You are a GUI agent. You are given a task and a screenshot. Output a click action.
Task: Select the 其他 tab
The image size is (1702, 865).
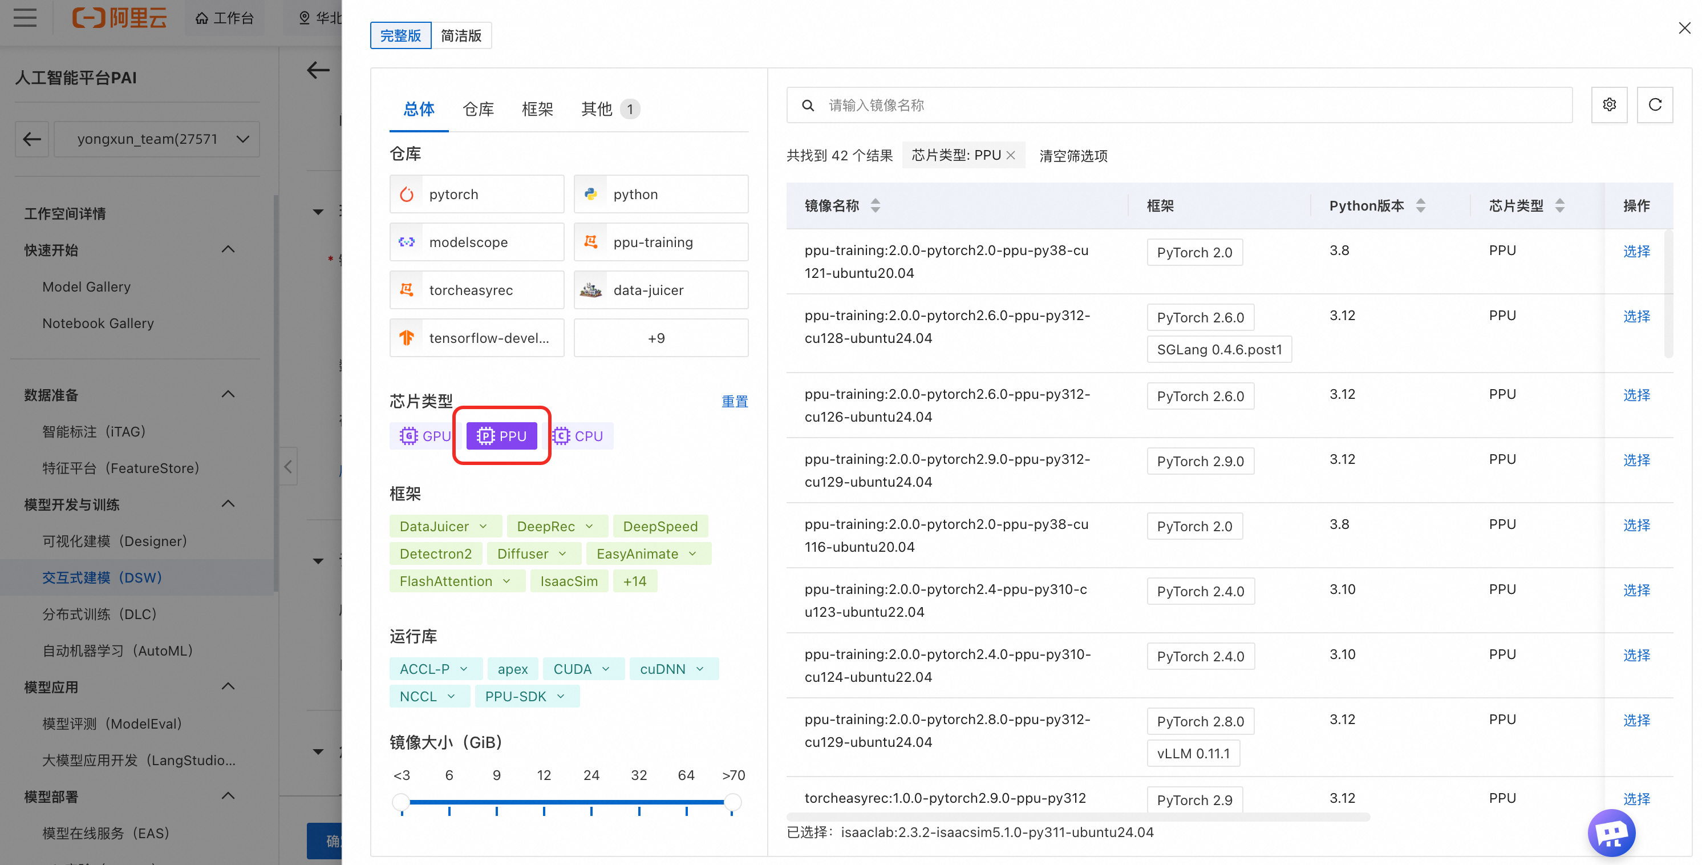pos(610,109)
